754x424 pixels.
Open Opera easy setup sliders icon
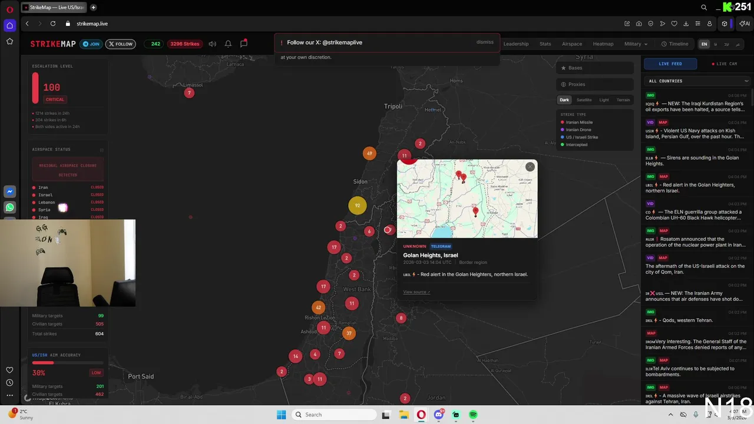coord(697,24)
